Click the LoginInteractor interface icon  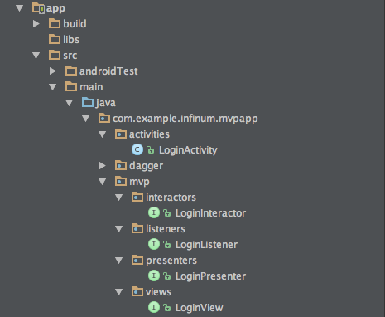tap(154, 212)
